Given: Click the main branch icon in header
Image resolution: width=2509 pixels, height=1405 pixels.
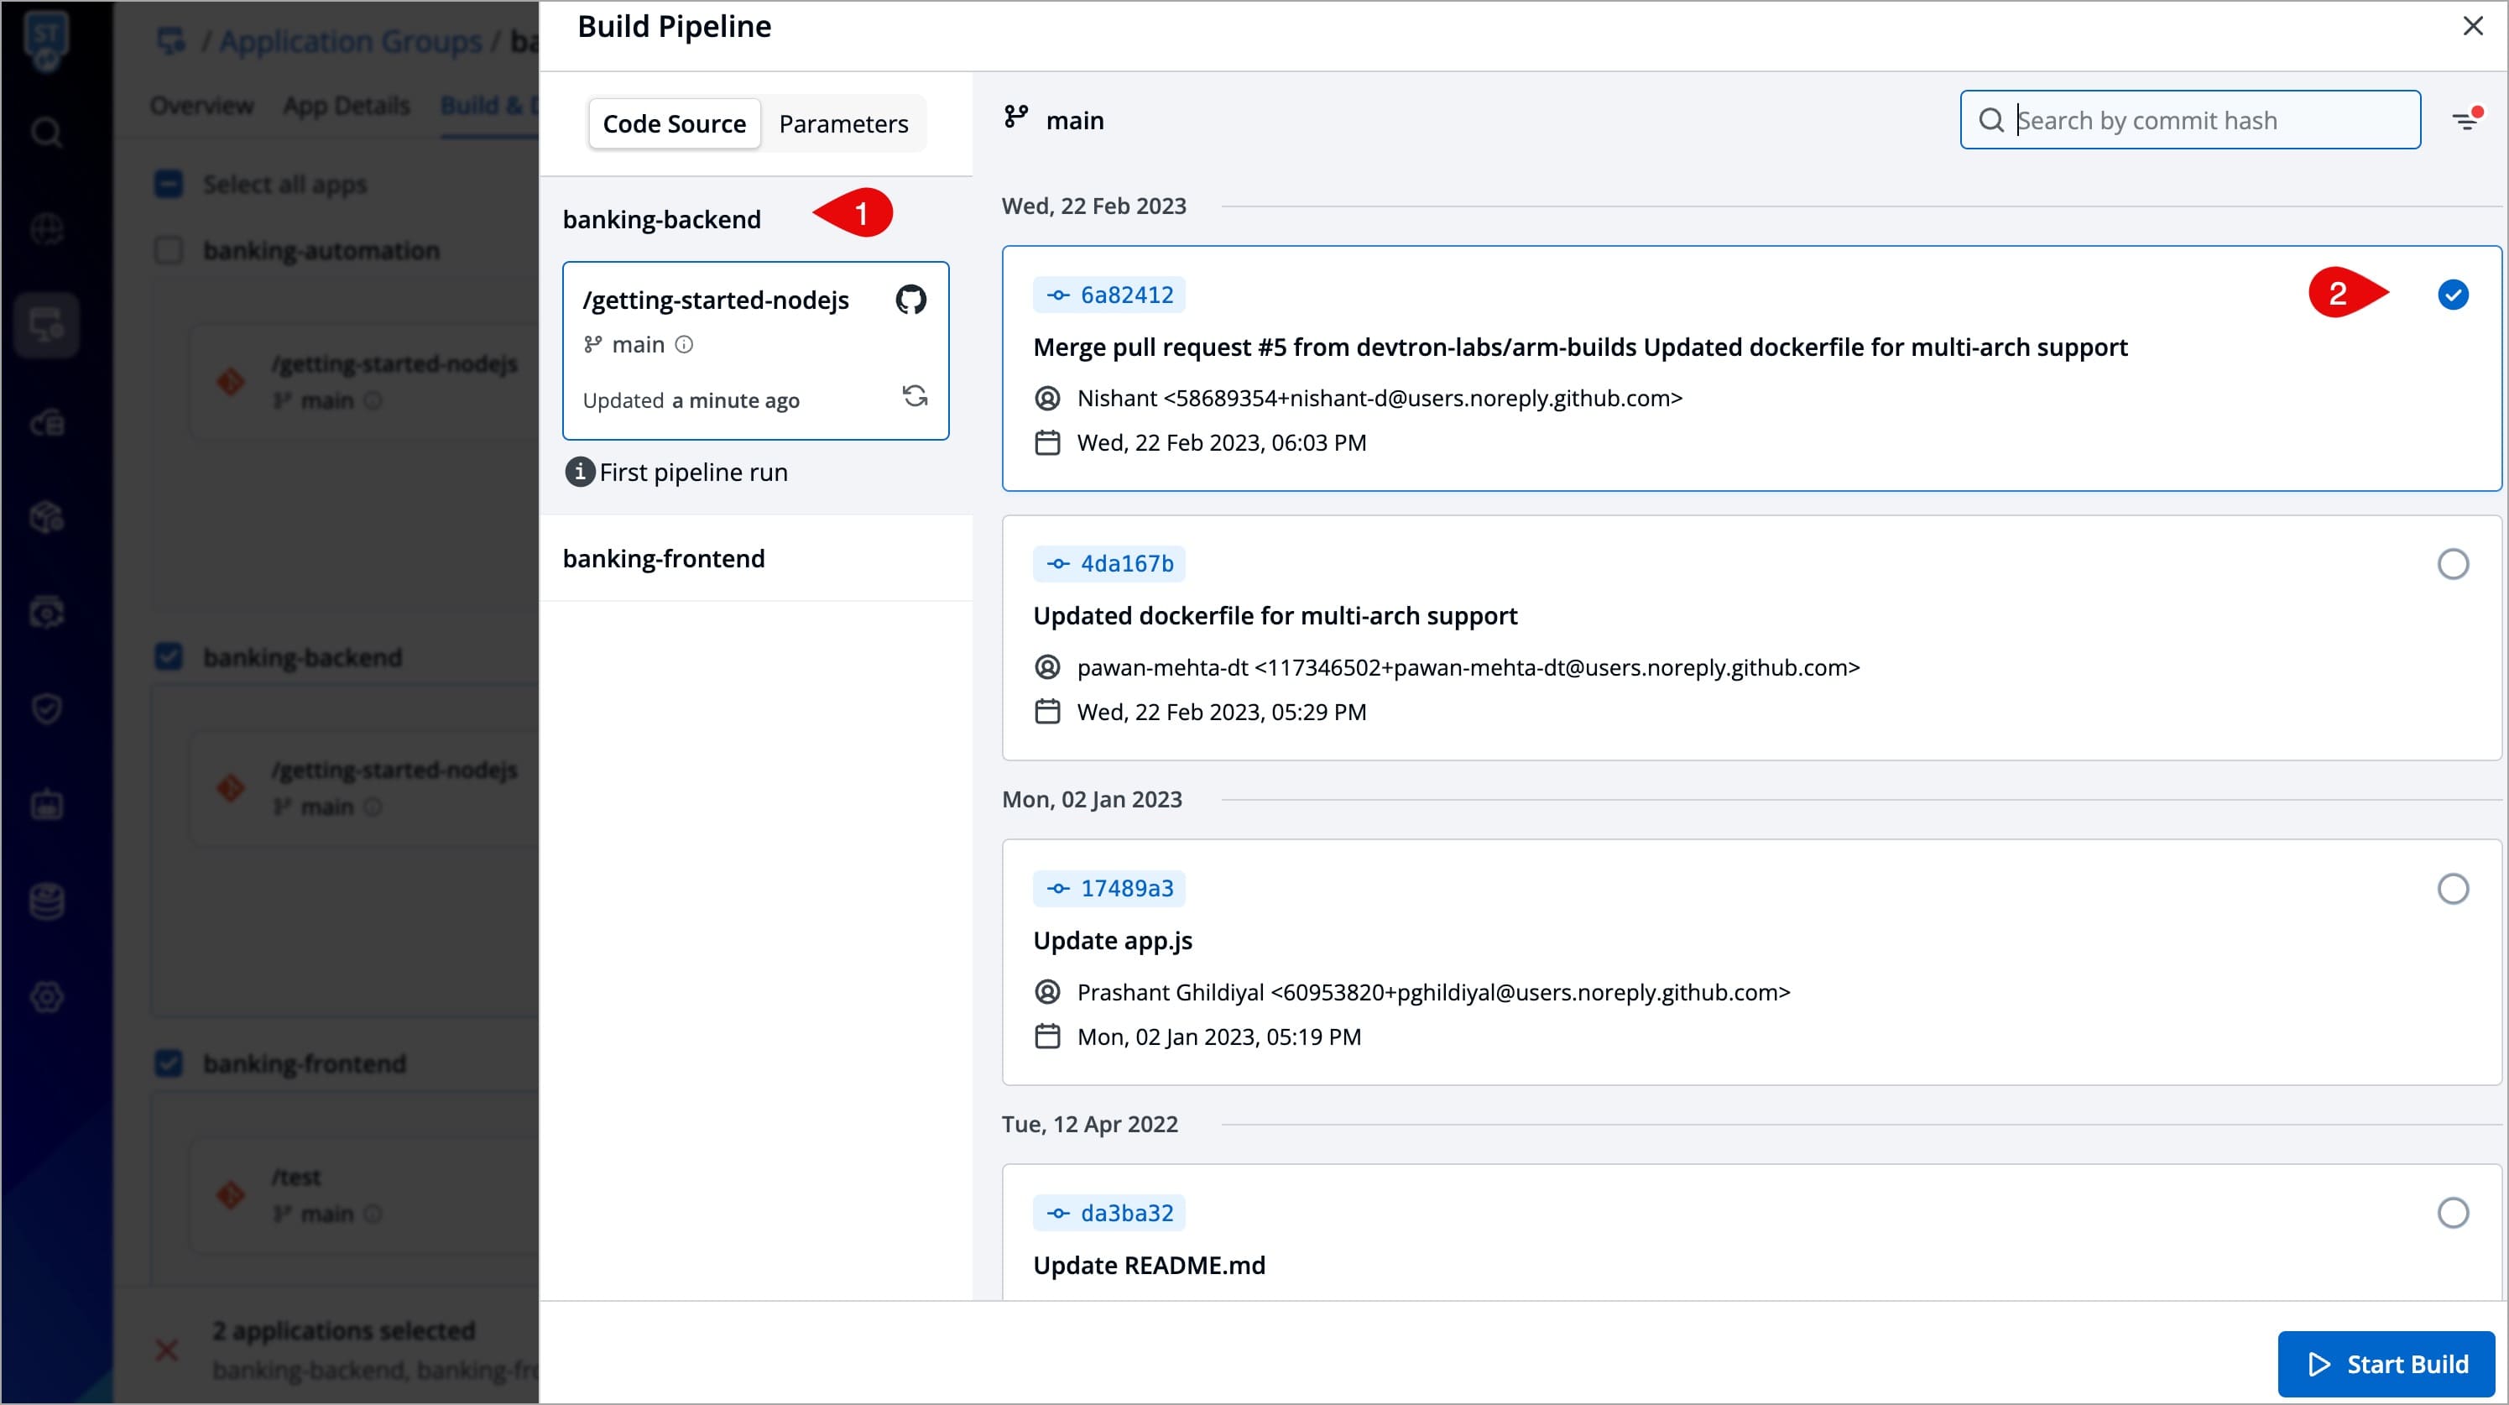Looking at the screenshot, I should tap(1016, 118).
